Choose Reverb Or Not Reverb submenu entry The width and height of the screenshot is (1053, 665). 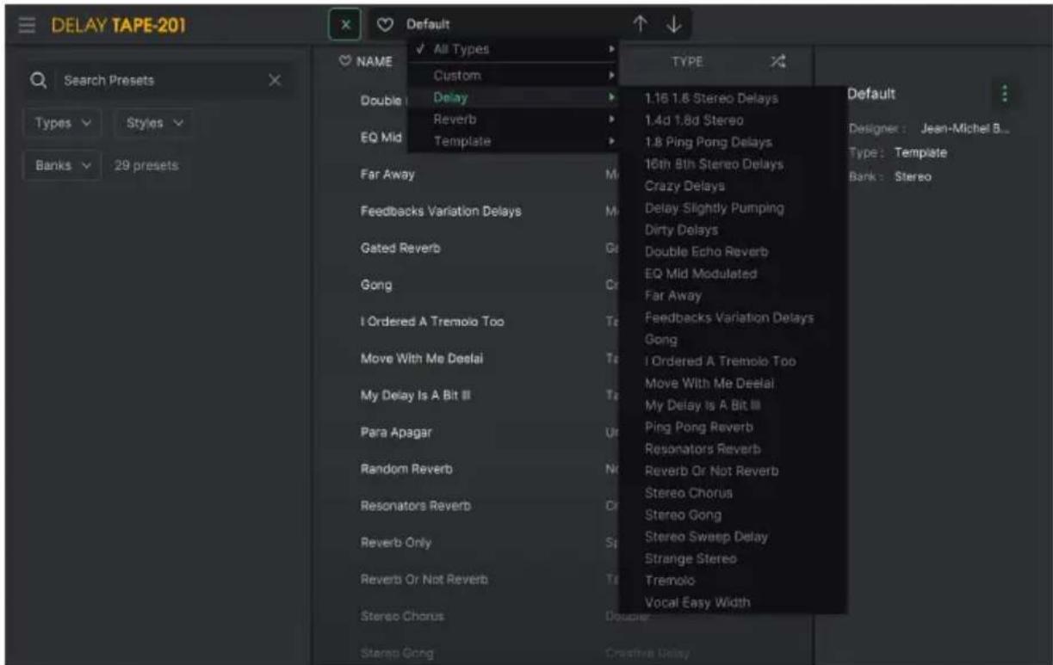(712, 471)
